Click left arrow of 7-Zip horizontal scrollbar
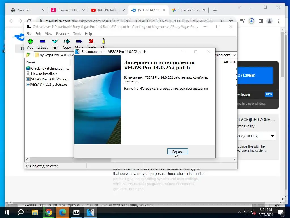Image resolution: width=290 pixels, height=218 pixels. 27,160
